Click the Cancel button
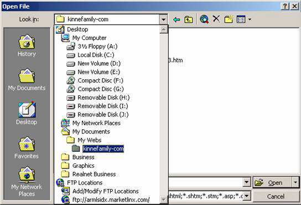 pos(276,196)
